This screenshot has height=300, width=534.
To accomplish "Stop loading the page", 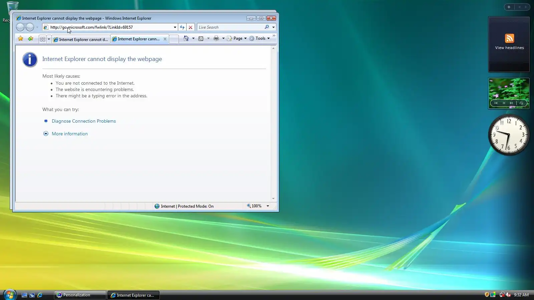I will tap(191, 27).
